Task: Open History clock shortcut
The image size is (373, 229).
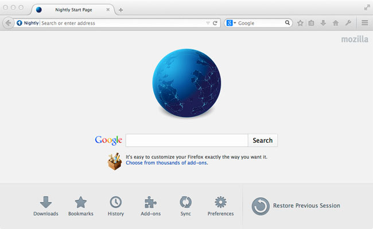Action: [115, 206]
